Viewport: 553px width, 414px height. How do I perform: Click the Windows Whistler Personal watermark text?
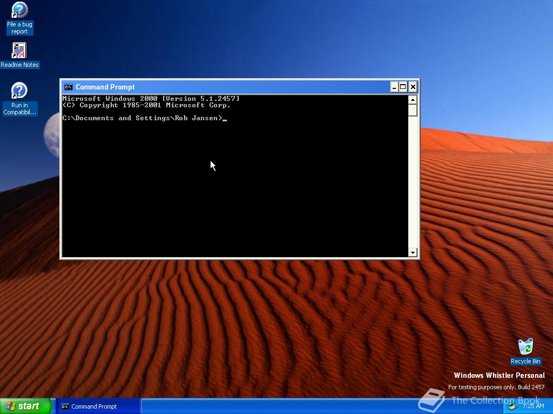[498, 375]
